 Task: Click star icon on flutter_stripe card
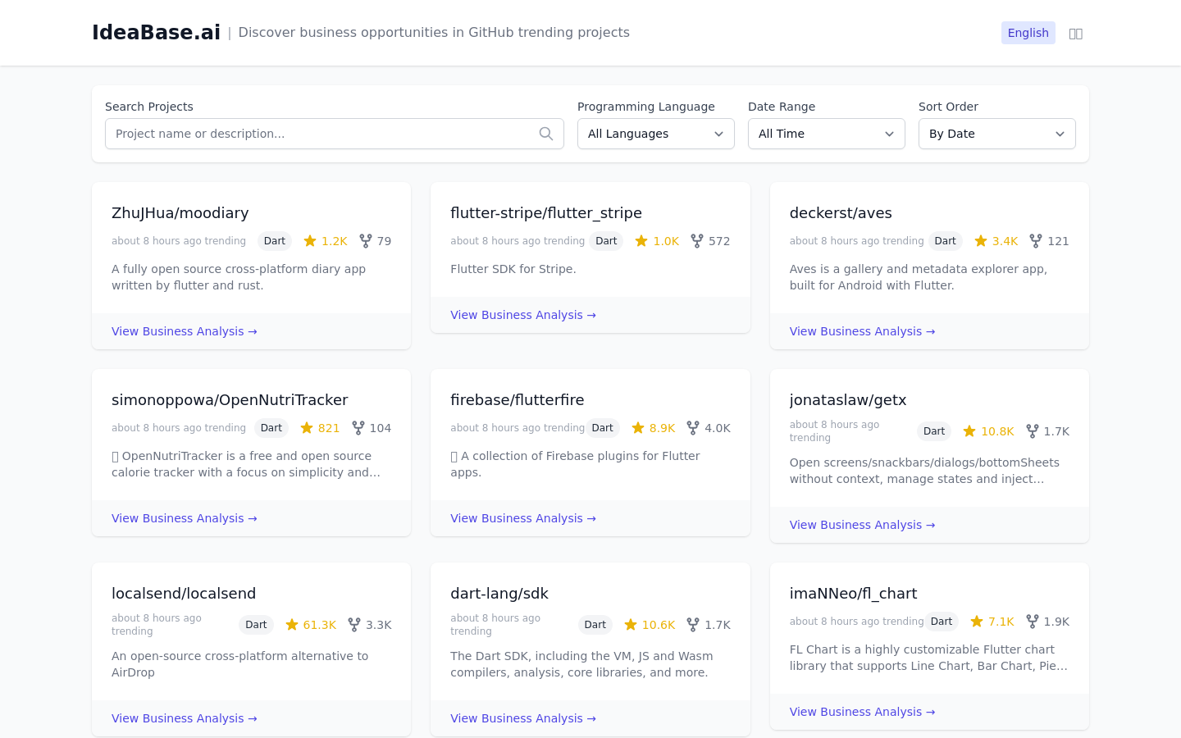(641, 241)
